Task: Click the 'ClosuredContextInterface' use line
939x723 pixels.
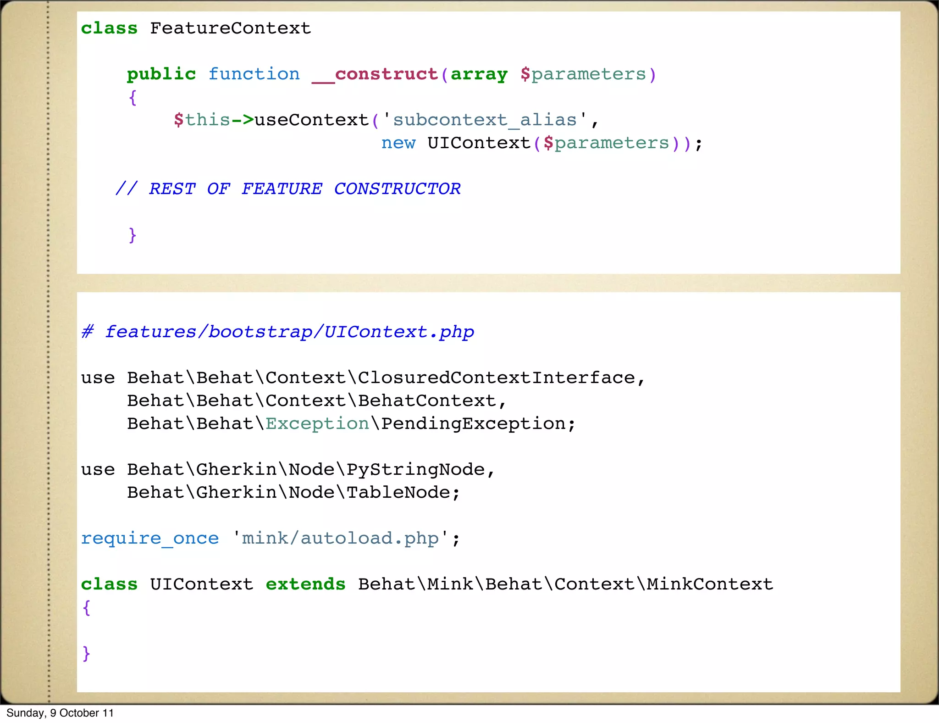Action: (x=363, y=378)
